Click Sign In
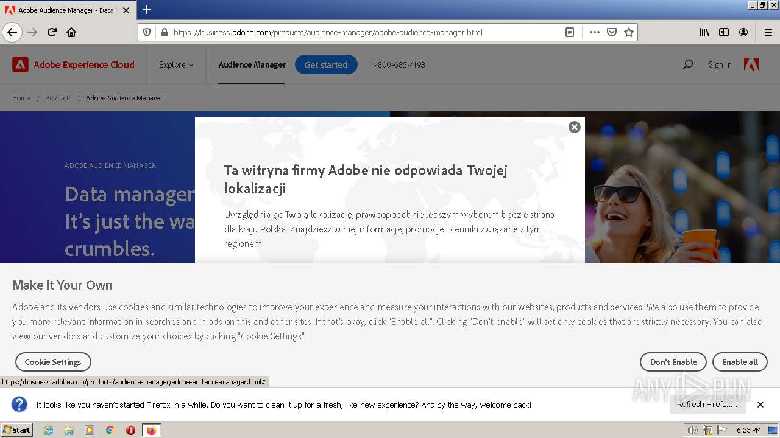 point(720,64)
